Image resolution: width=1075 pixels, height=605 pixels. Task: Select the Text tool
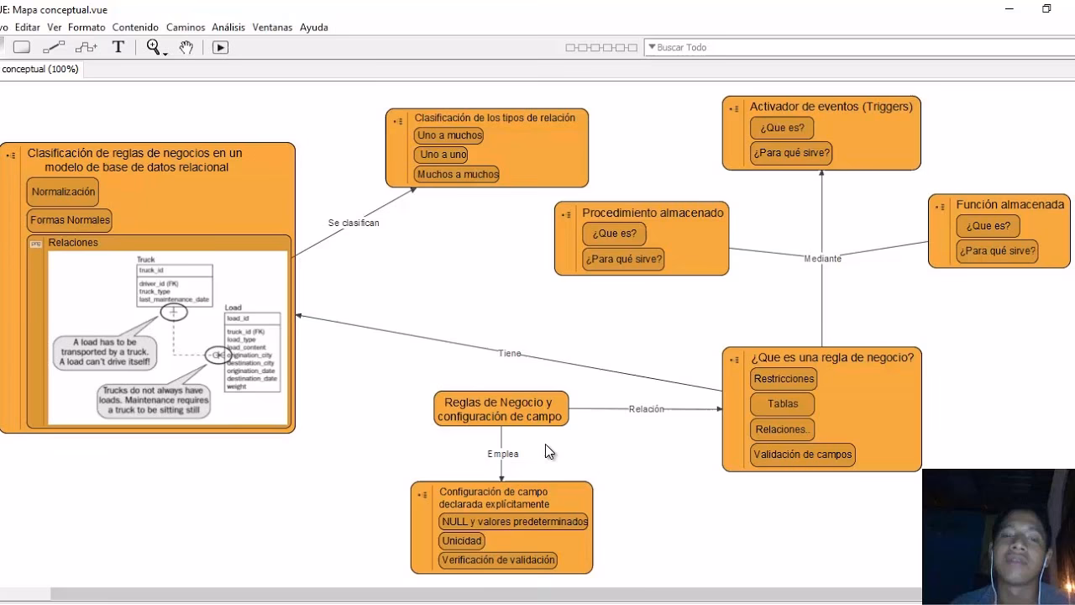pyautogui.click(x=118, y=47)
